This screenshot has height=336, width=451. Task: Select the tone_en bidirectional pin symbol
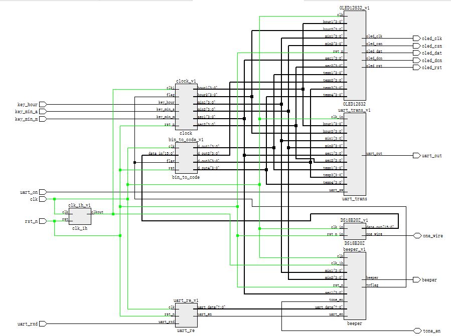[417, 331]
